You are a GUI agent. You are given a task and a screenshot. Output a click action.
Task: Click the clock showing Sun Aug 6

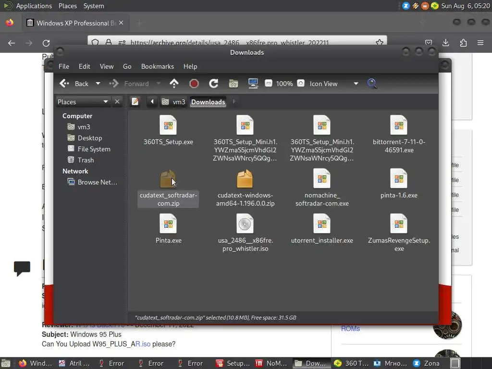(465, 6)
